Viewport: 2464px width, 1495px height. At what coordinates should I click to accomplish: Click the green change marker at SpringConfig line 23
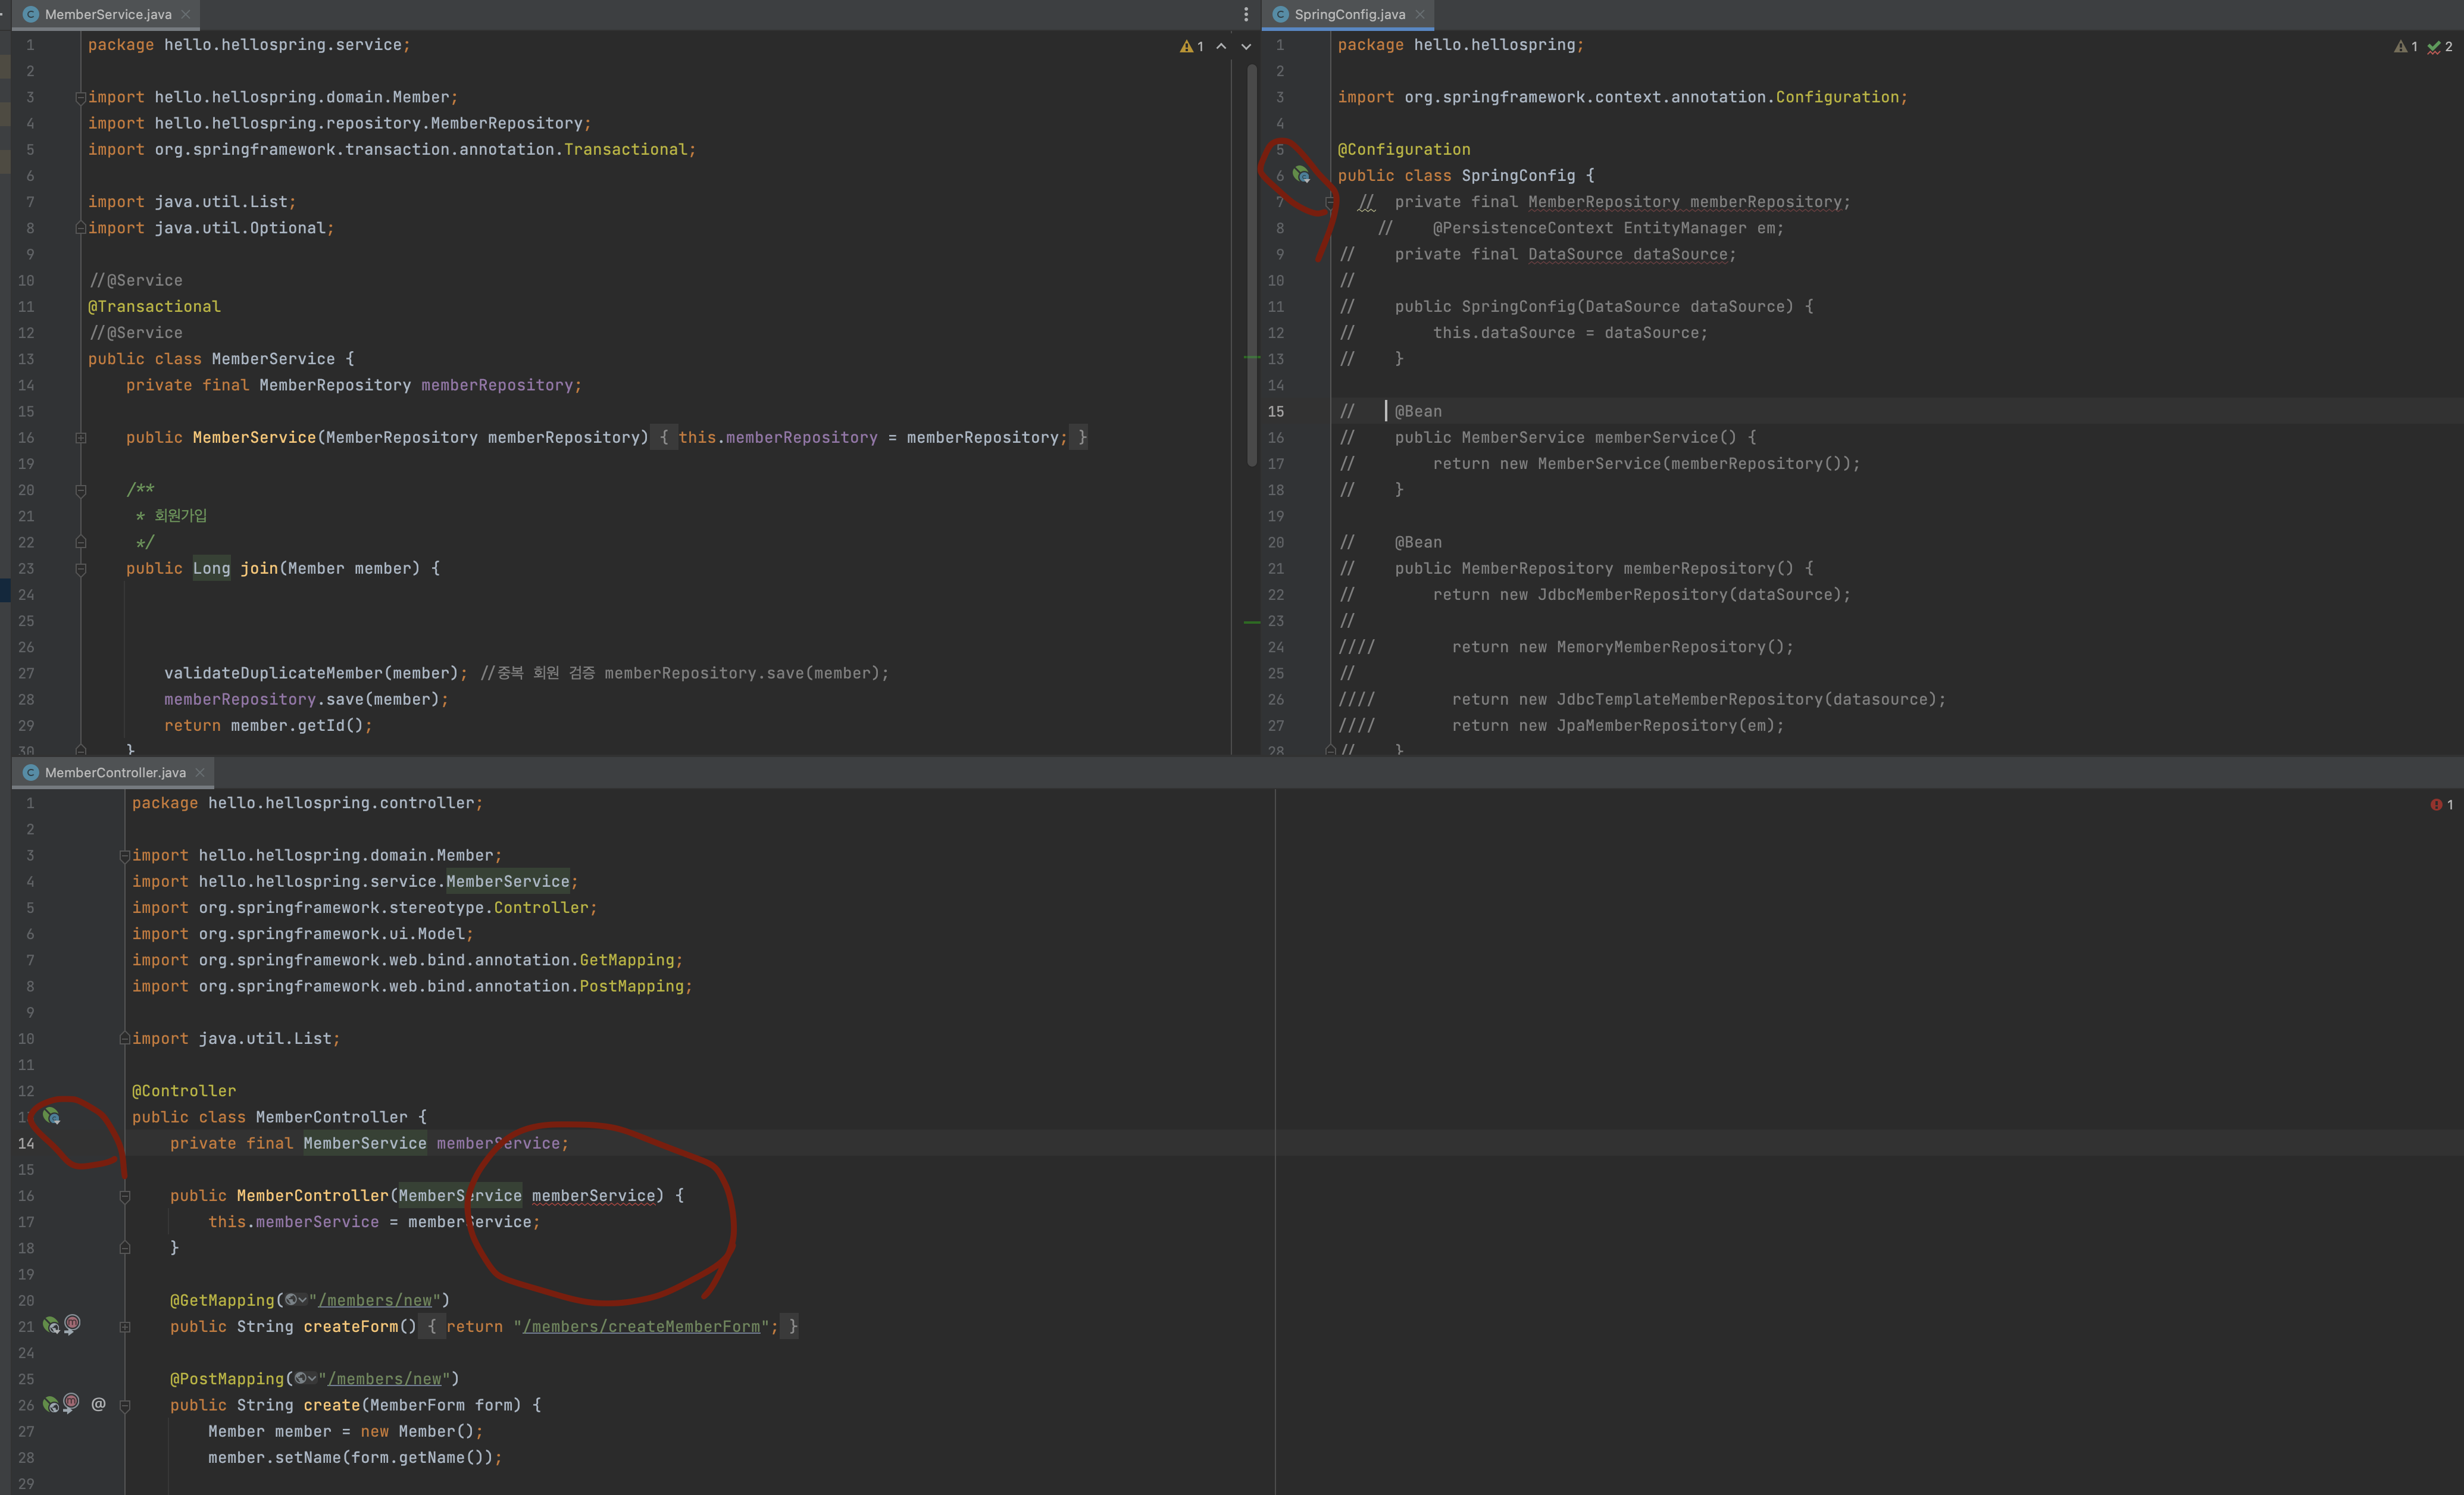1251,622
